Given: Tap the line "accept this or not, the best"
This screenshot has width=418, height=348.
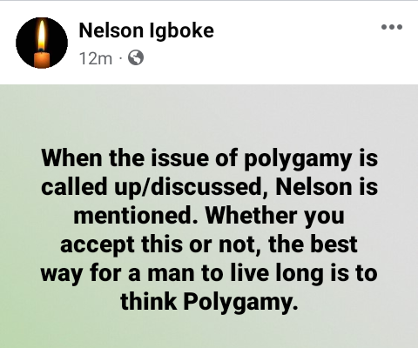Looking at the screenshot, I should (209, 244).
